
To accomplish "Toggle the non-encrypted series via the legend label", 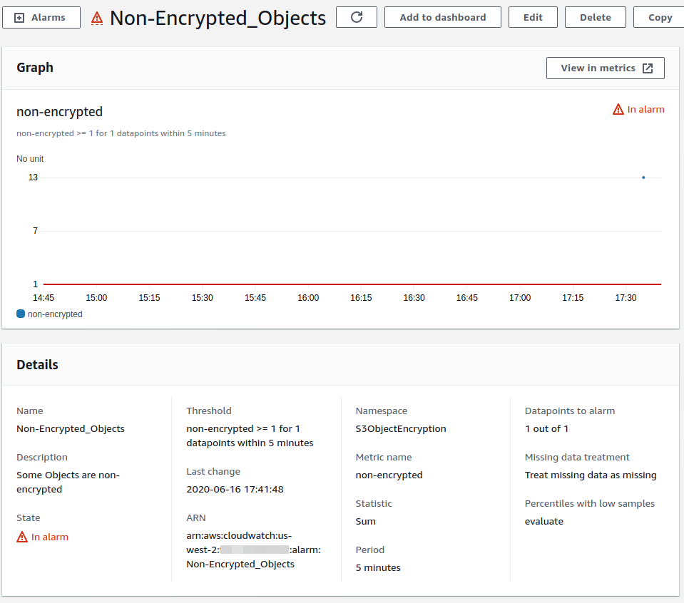I will point(53,314).
